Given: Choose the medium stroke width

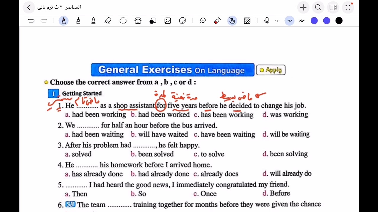Looking at the screenshot, I should point(289,21).
